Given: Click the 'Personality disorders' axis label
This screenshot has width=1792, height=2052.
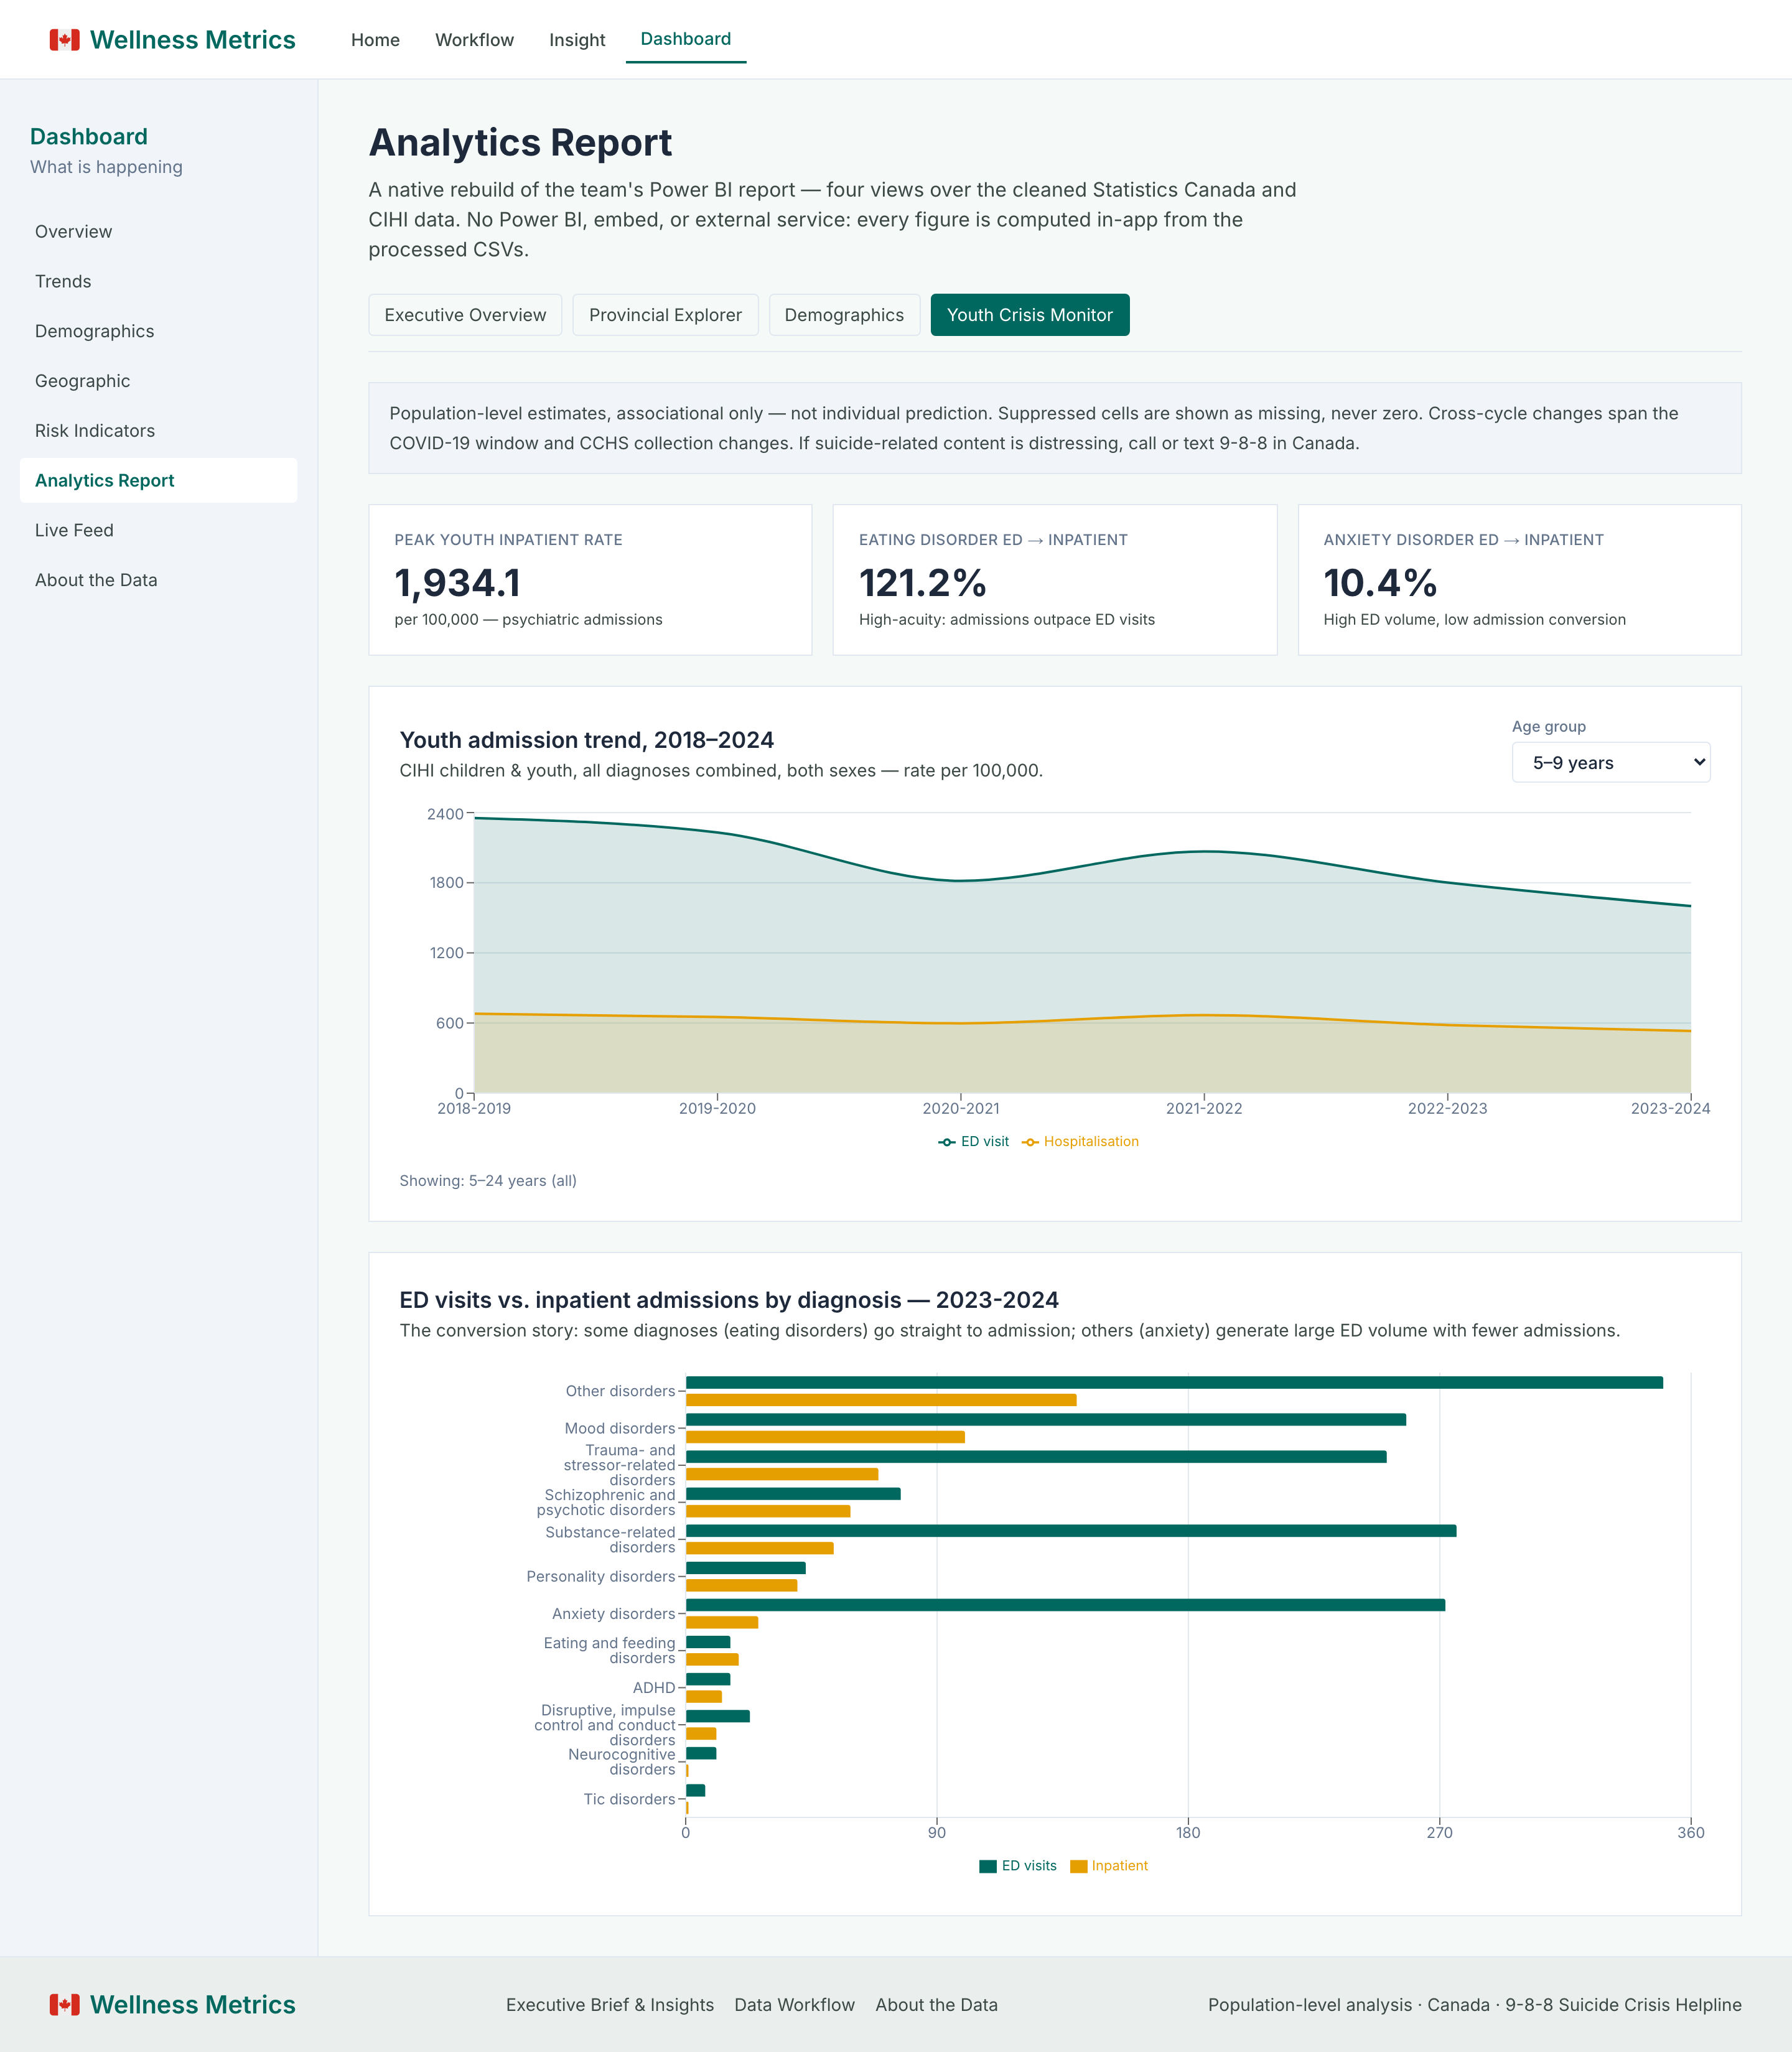Looking at the screenshot, I should coord(601,1576).
